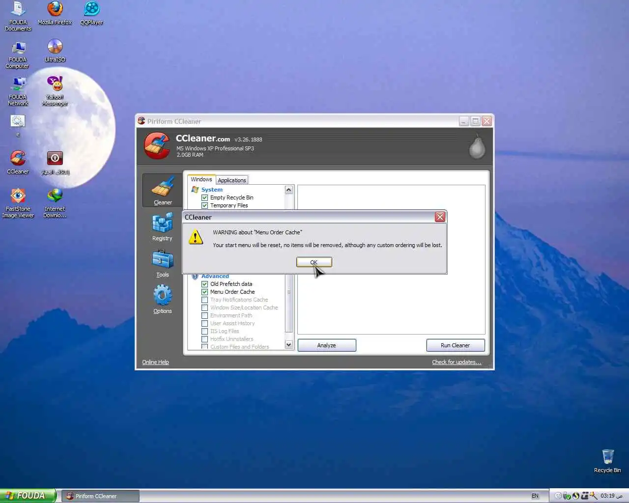Viewport: 629px width, 503px height.
Task: Select the Advanced group heading in list
Action: coord(215,276)
